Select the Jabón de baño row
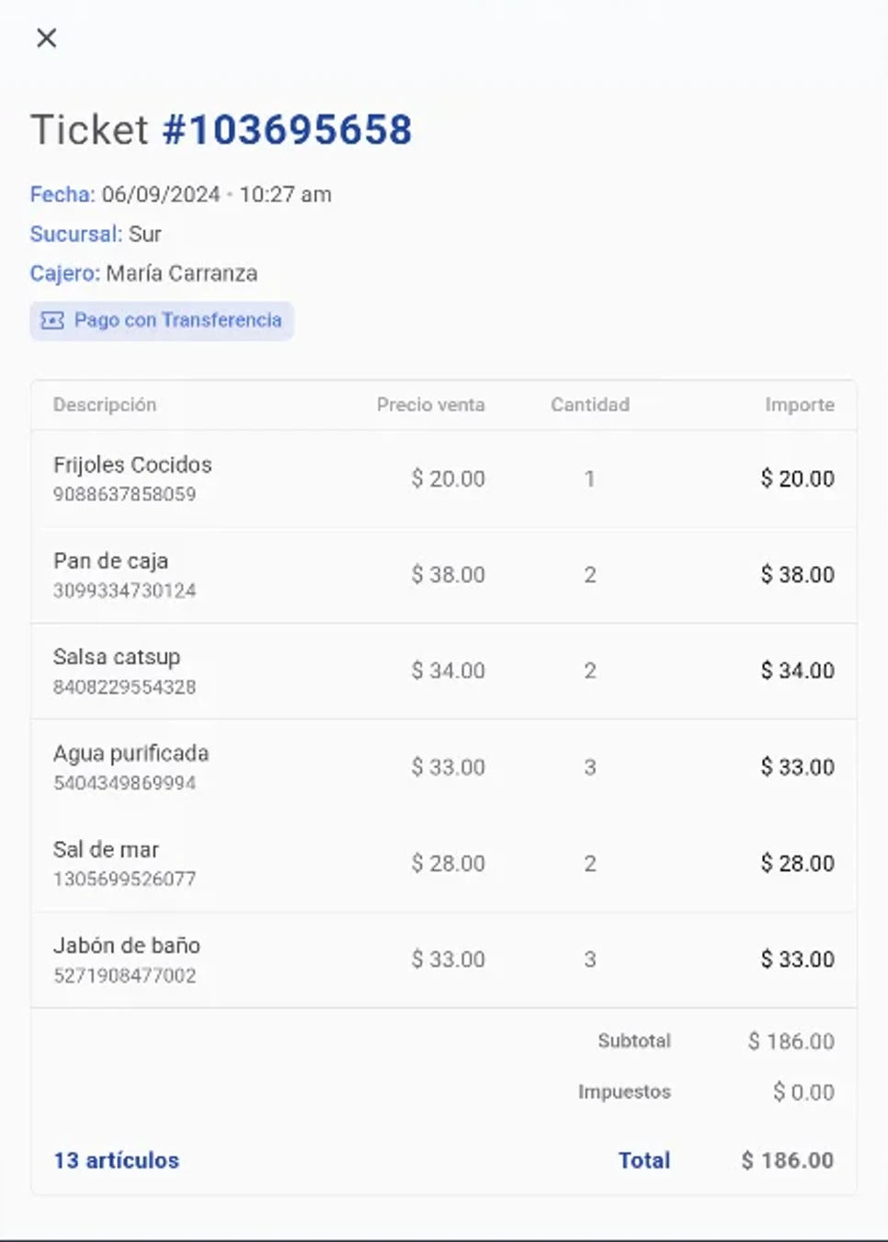The image size is (888, 1242). tap(443, 960)
